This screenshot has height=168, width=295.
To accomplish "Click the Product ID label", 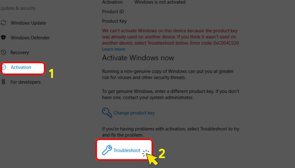I will click(x=113, y=12).
